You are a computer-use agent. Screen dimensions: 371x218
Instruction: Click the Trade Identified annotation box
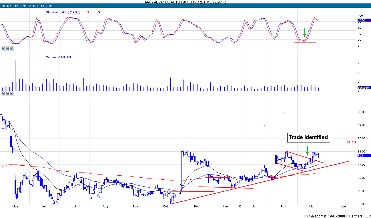point(308,138)
